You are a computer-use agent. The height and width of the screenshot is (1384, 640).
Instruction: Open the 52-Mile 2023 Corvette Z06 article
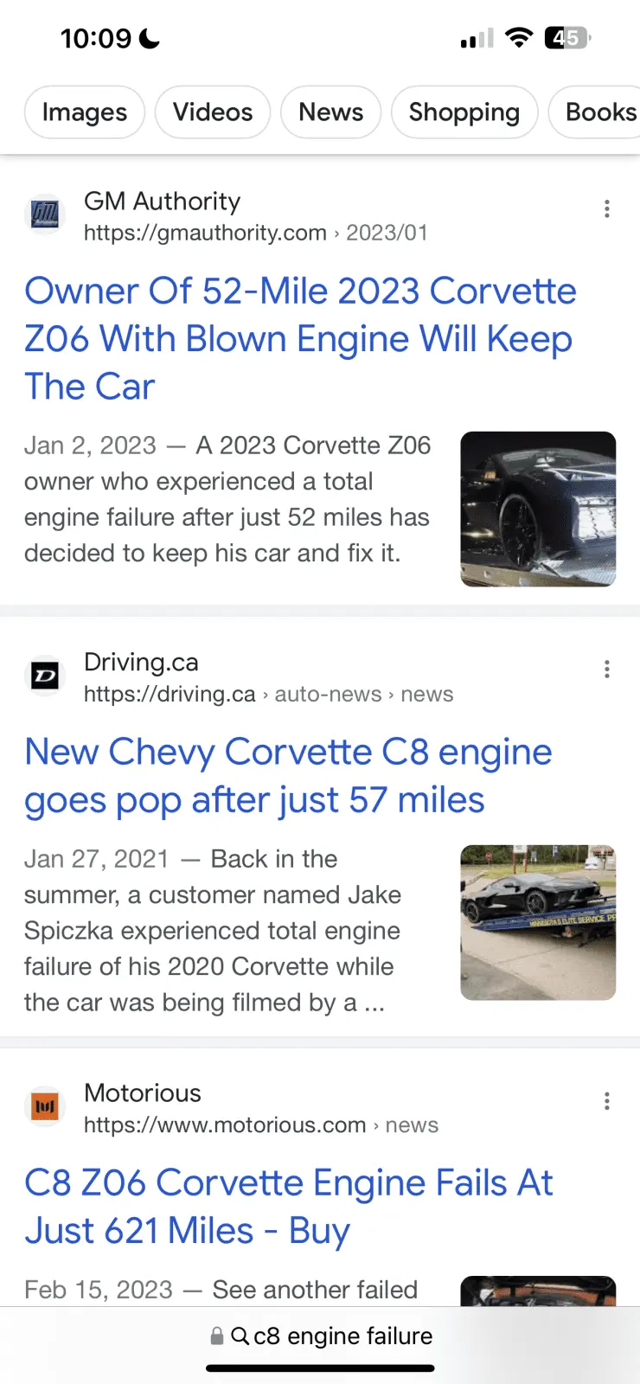coord(300,339)
